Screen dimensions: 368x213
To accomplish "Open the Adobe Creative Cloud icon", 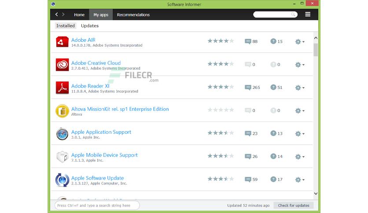I will pos(62,65).
